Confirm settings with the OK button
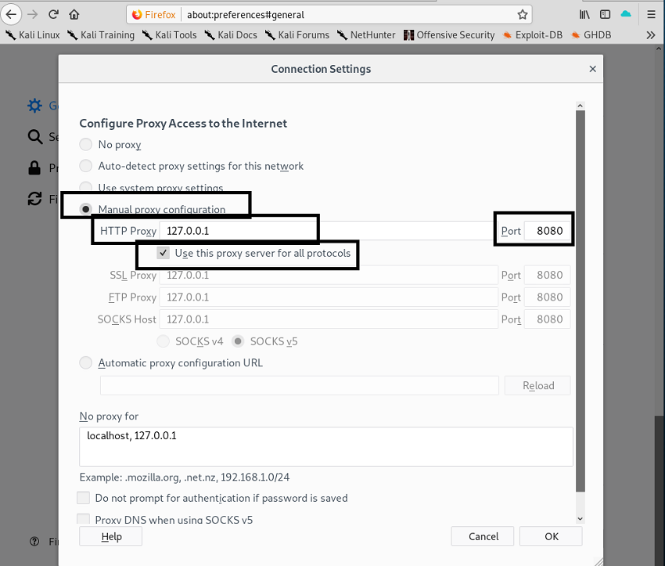 [x=551, y=536]
